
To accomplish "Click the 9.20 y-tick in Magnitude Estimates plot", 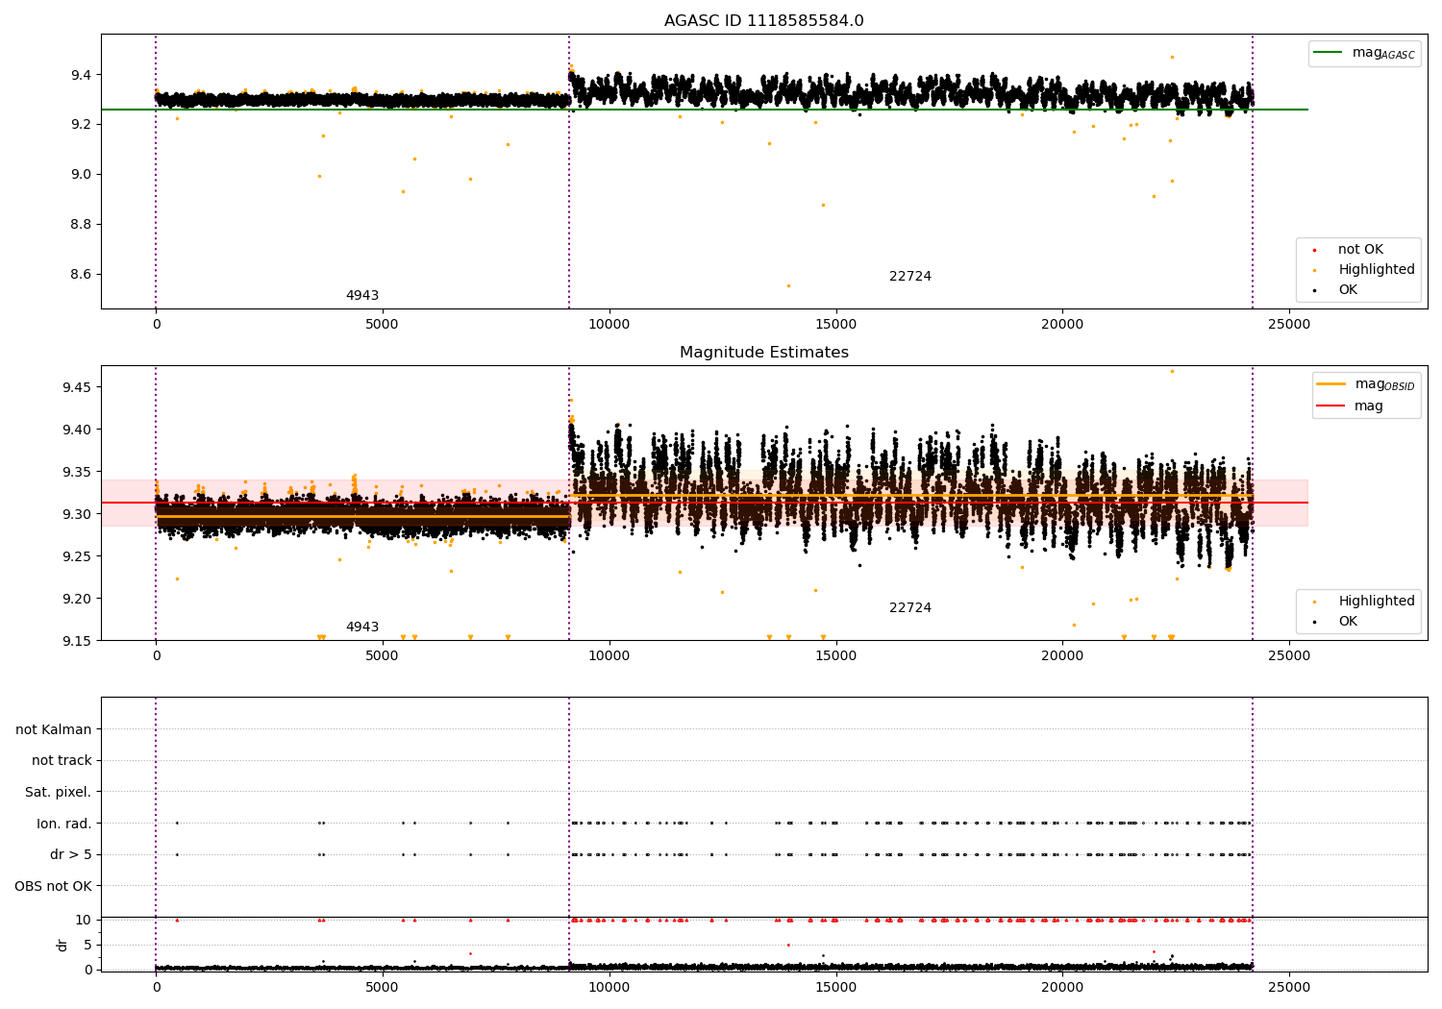I will (x=77, y=599).
